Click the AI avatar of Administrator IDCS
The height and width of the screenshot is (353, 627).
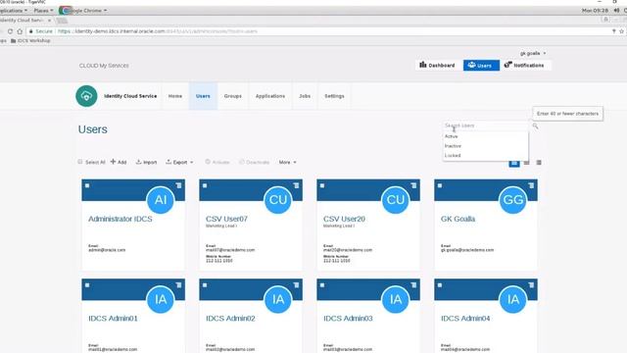pyautogui.click(x=161, y=199)
